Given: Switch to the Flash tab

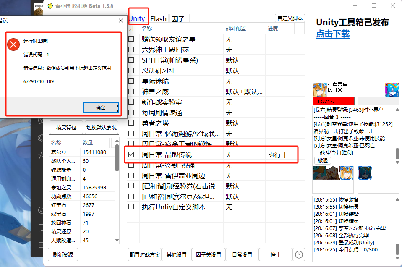Looking at the screenshot, I should pyautogui.click(x=159, y=18).
